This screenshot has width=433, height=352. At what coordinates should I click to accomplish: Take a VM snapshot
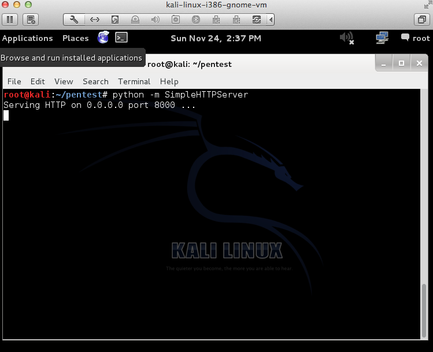(x=31, y=20)
